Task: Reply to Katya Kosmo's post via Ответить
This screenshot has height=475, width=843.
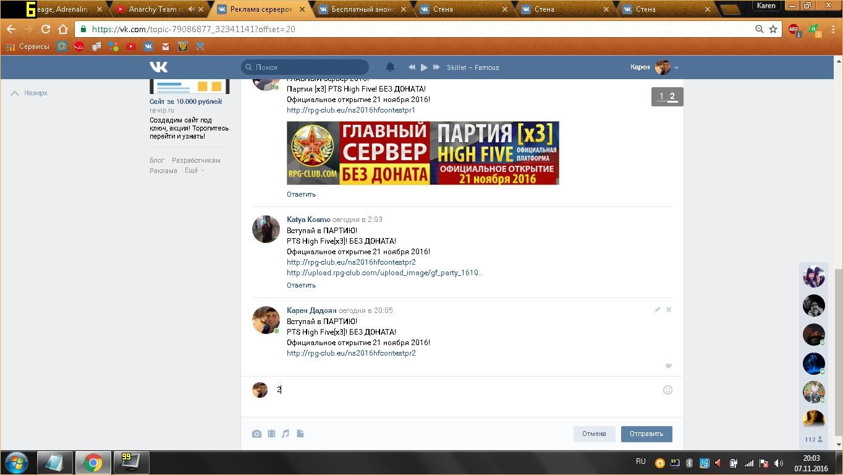Action: click(x=301, y=285)
